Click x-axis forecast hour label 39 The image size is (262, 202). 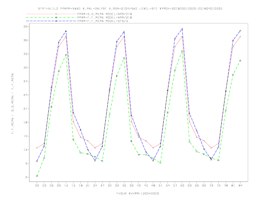pos(131,185)
